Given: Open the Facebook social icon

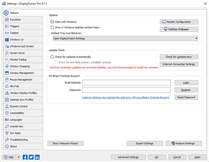Looking at the screenshot, I should pos(25,157).
